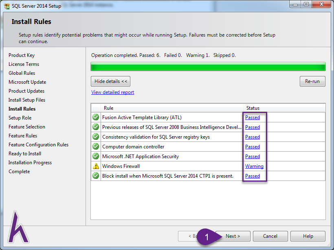Screen dimensions: 334x250
Task: Open Passed status for SQL Server 2008 Business Intelligence rule
Action: click(x=253, y=127)
